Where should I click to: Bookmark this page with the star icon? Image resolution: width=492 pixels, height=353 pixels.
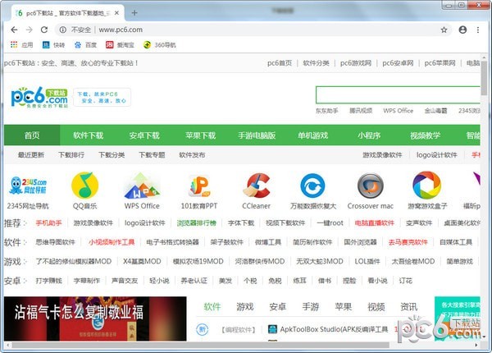(x=444, y=30)
